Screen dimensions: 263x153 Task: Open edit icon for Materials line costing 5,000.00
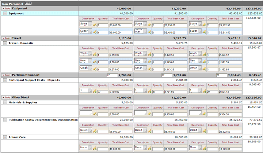point(95,114)
